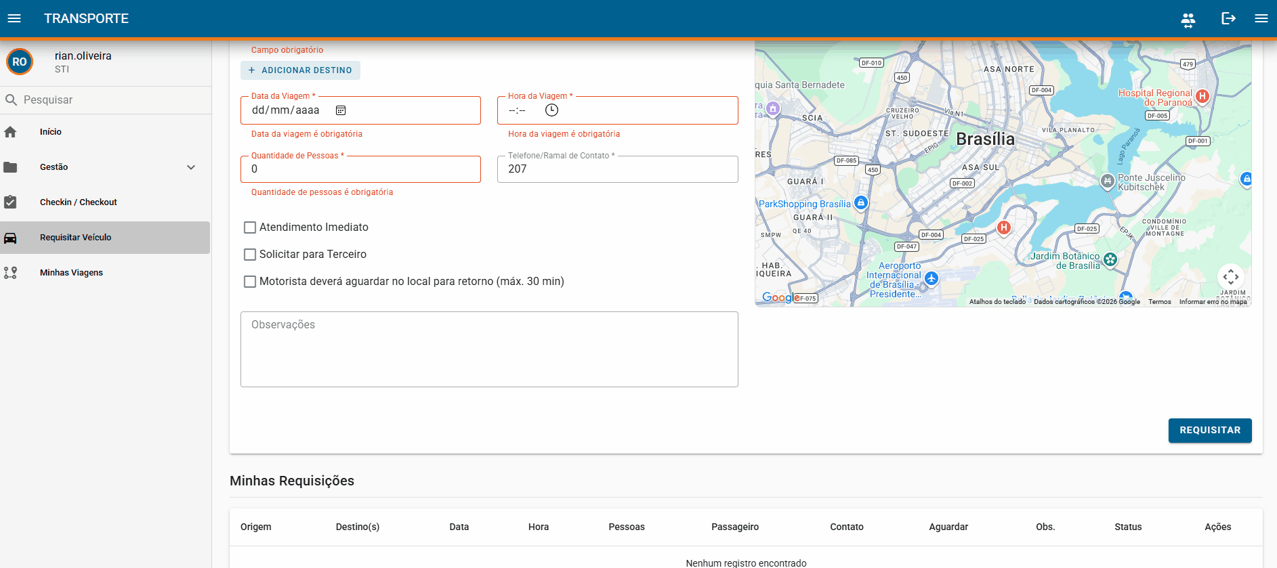Click the Aeroporto Internacional map marker
The height and width of the screenshot is (568, 1277).
click(931, 278)
